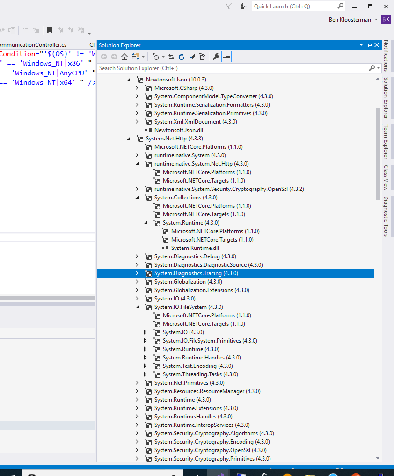The width and height of the screenshot is (394, 476).
Task: Select System.ComponentModel.TypeConverter (4.3.0) row
Action: 213,96
